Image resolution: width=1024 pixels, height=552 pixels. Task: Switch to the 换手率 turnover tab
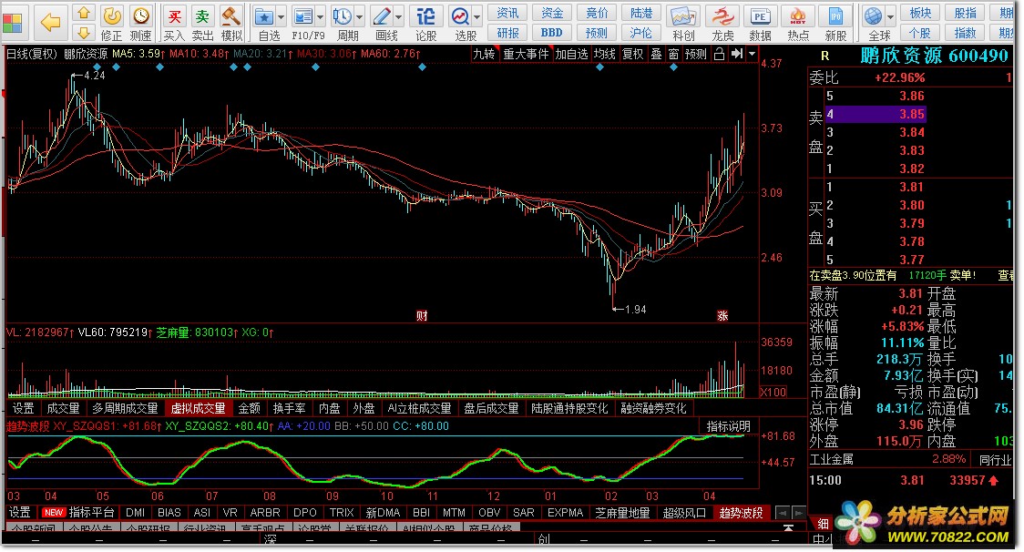point(290,408)
